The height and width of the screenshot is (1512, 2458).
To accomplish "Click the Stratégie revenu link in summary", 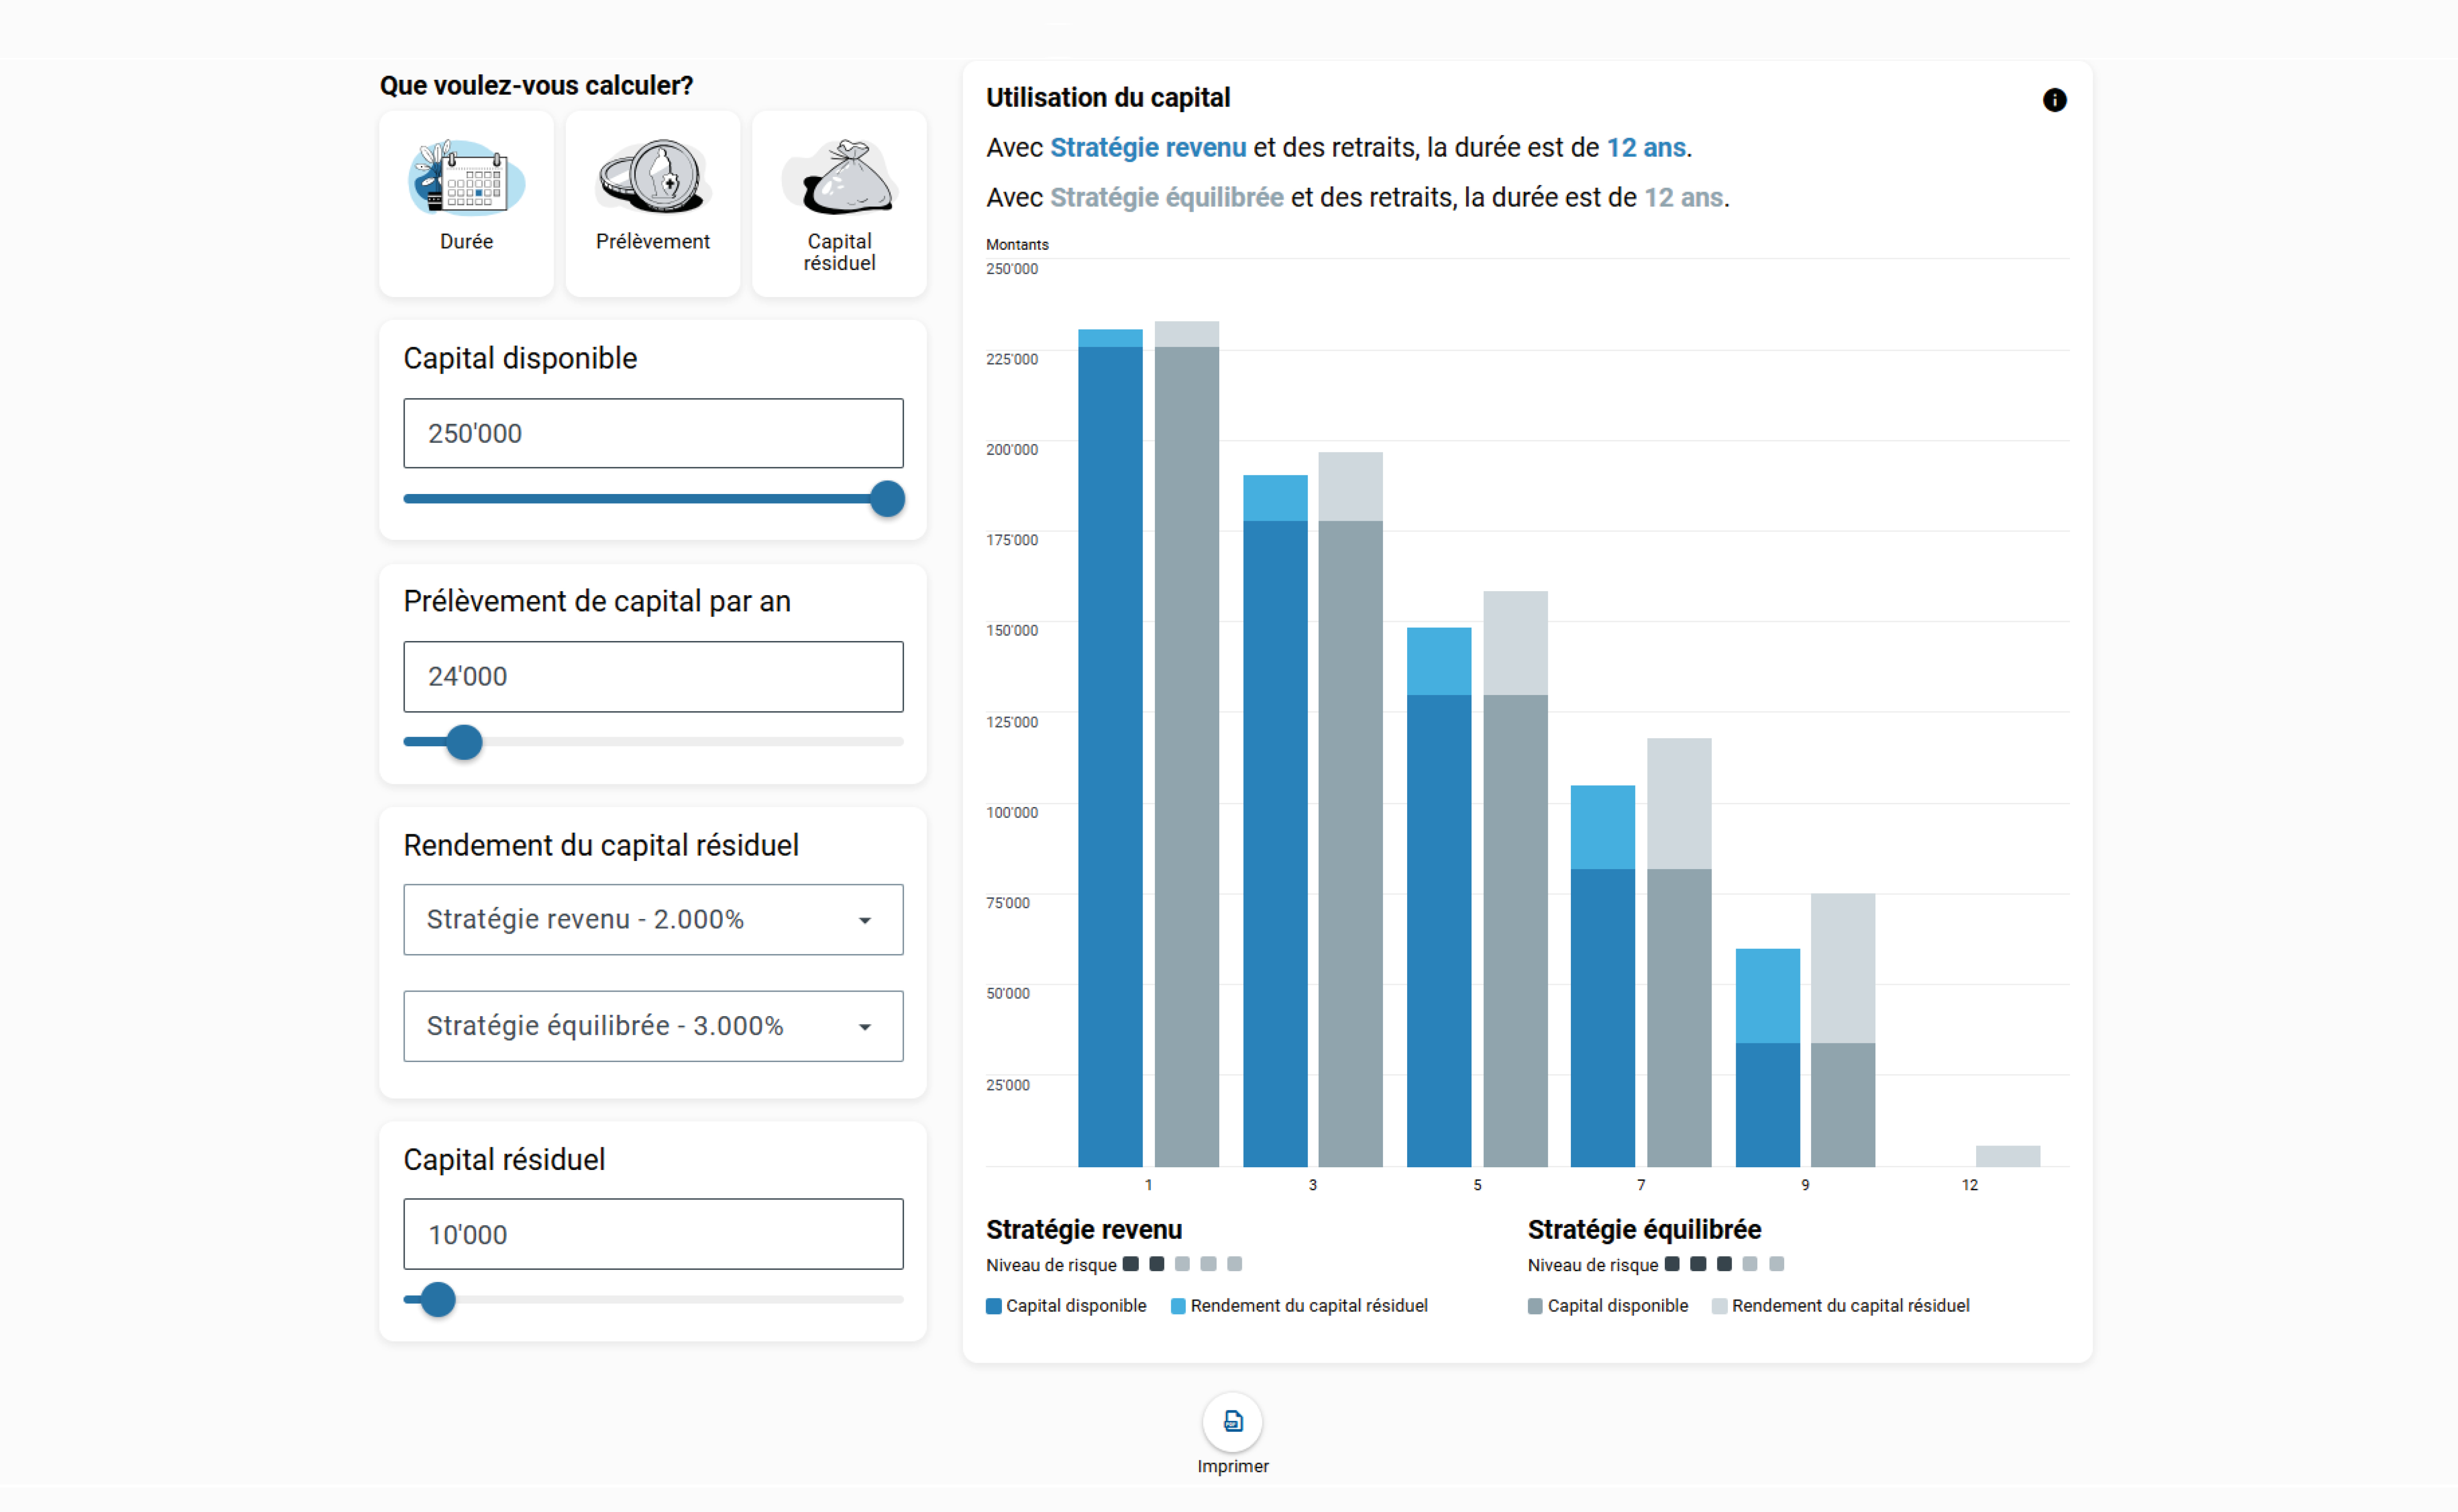I will point(1148,148).
